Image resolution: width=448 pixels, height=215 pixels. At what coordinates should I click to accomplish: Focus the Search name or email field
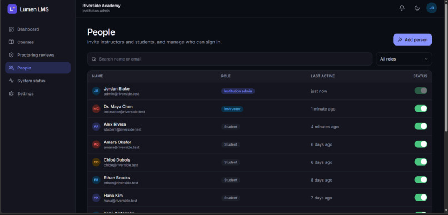[x=230, y=59]
